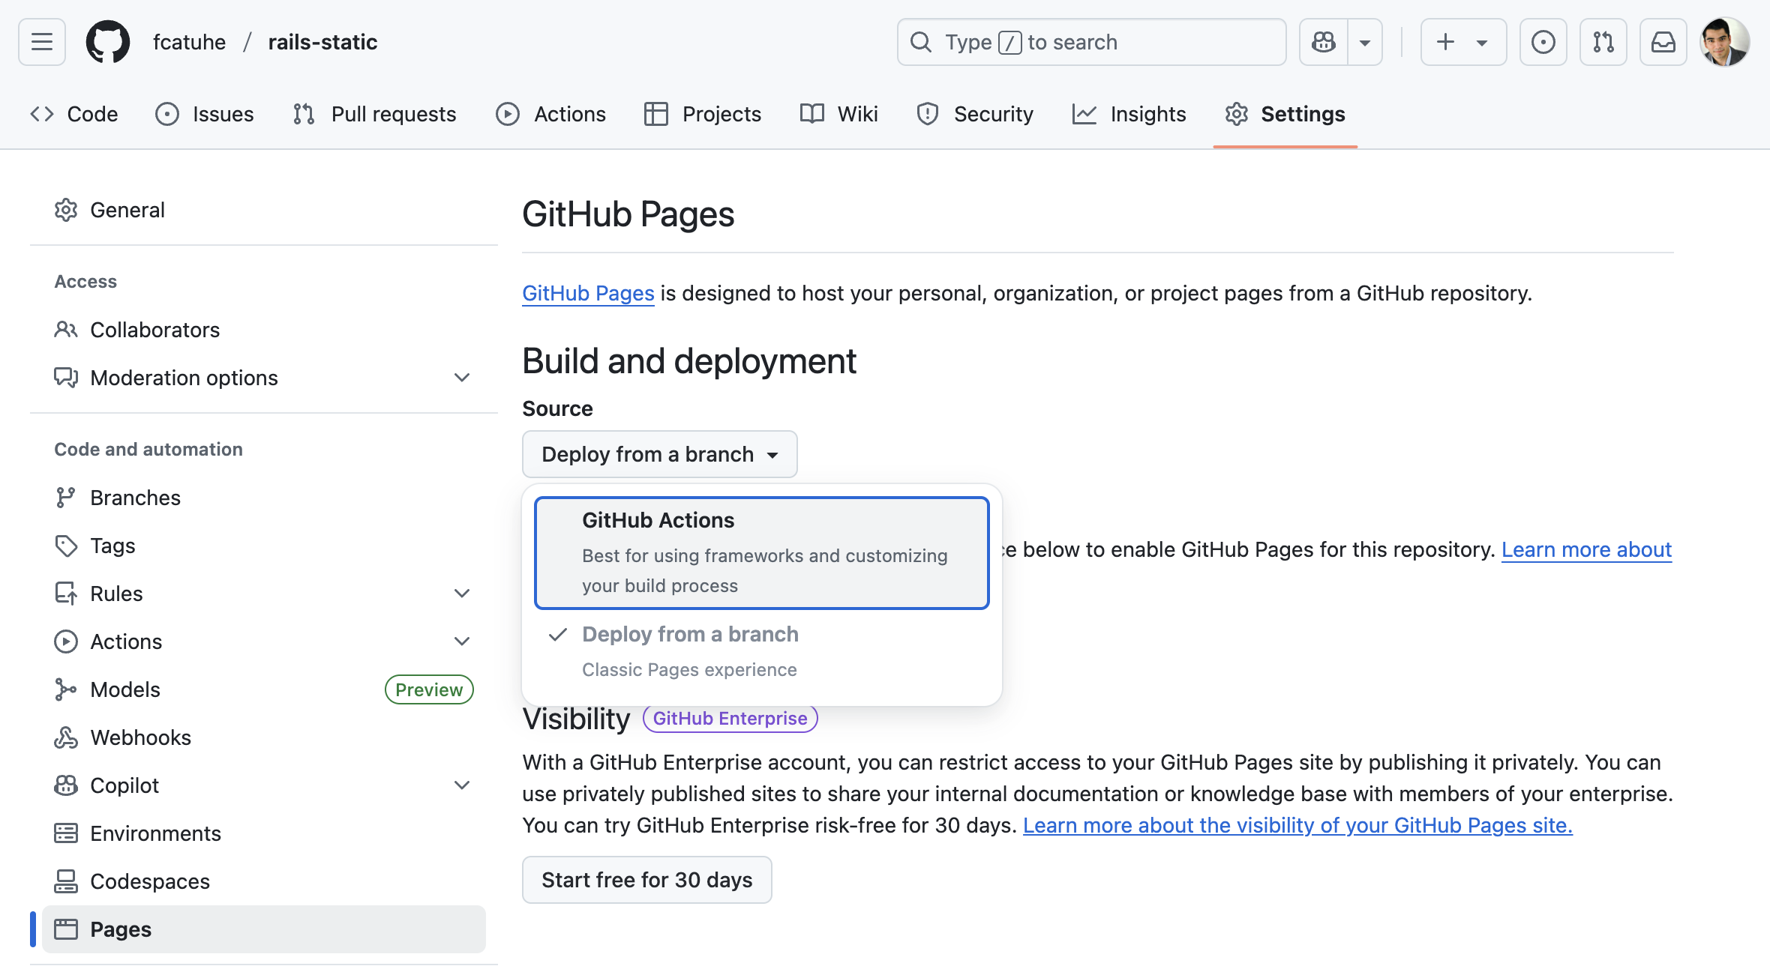The height and width of the screenshot is (975, 1770).
Task: Open notifications inbox icon
Action: (x=1663, y=42)
